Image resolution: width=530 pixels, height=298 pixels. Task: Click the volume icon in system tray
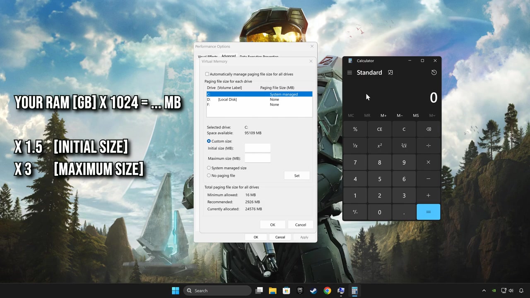point(511,291)
